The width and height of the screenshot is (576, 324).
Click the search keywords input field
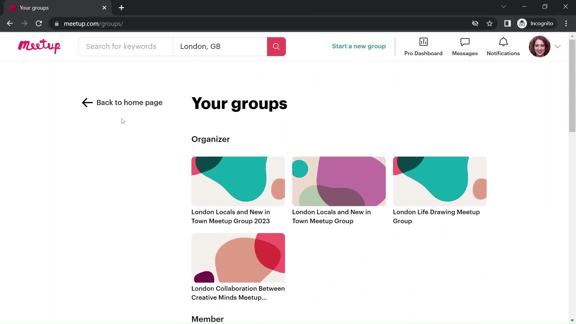pyautogui.click(x=126, y=46)
